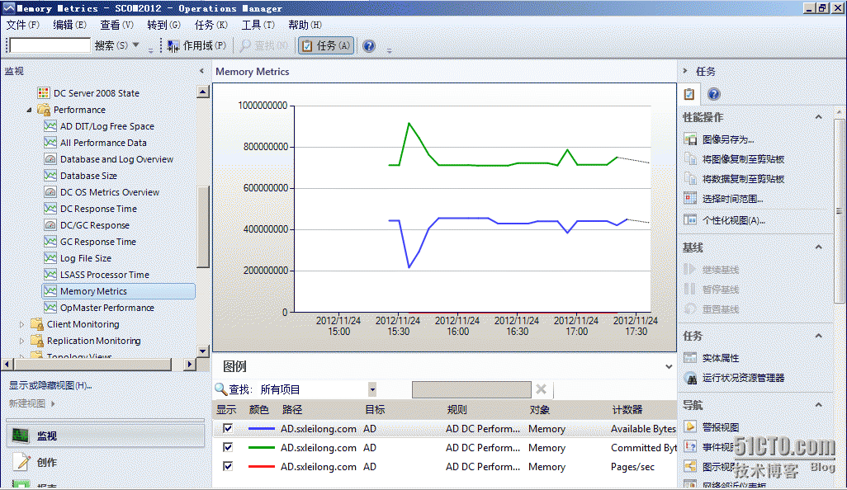Click the Log File Size chart icon

click(x=50, y=258)
